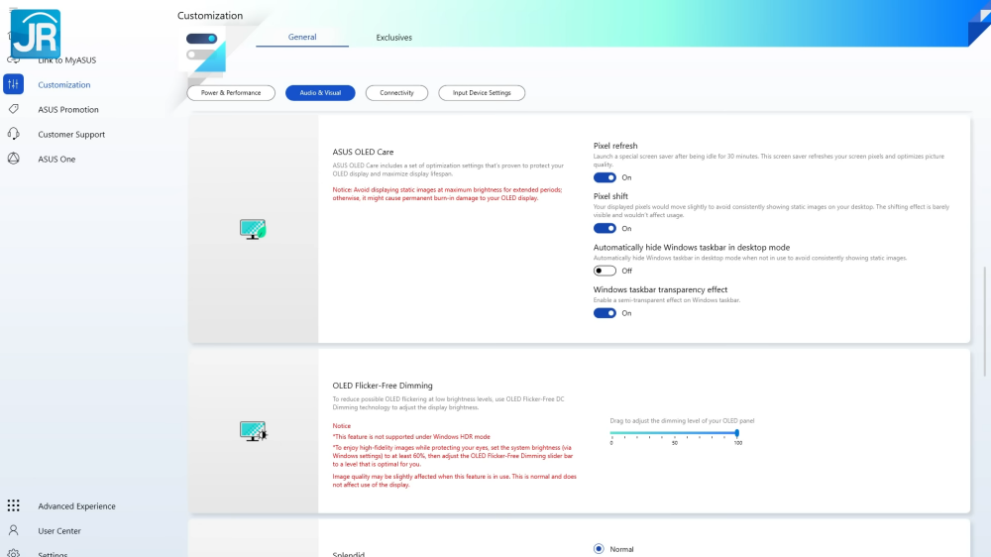Open Settings gear icon in sidebar

tap(13, 553)
